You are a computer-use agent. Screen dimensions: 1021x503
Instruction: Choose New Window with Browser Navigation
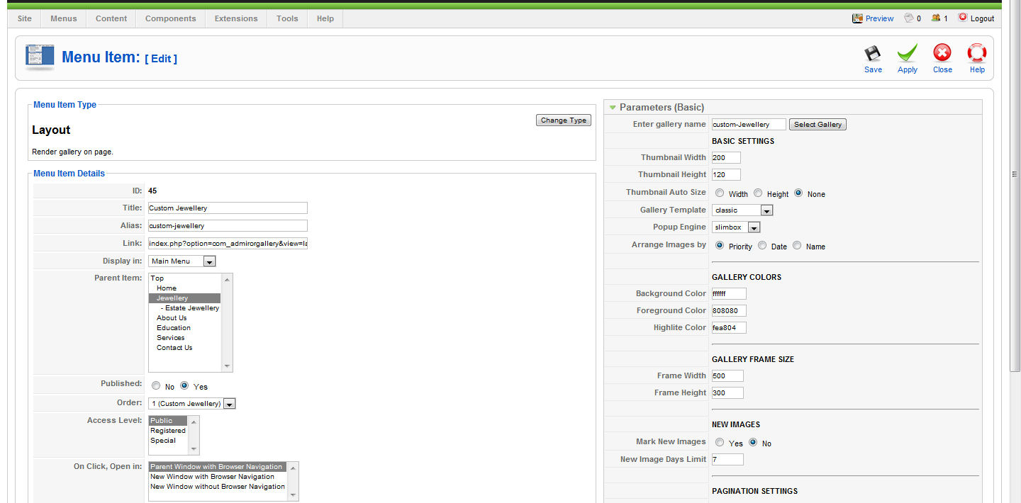[217, 477]
